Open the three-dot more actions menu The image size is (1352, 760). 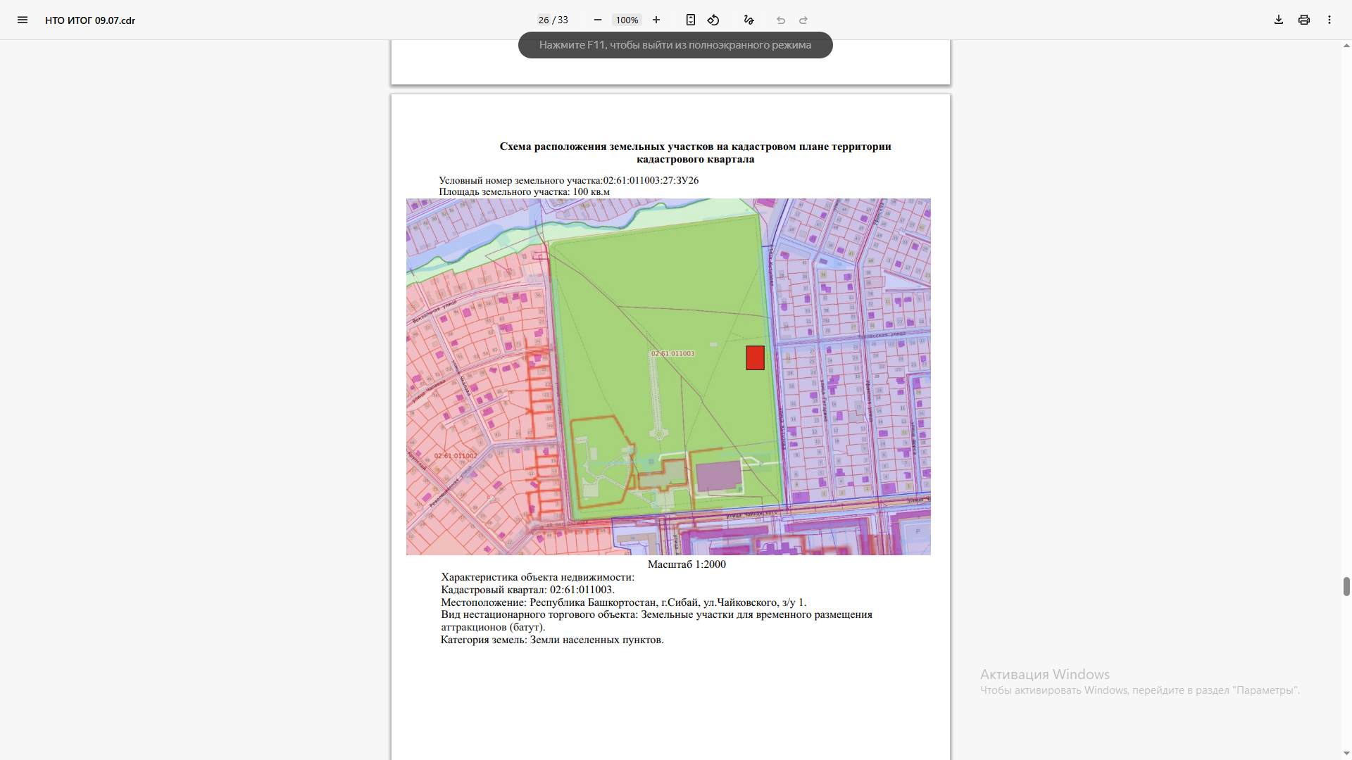pyautogui.click(x=1329, y=20)
